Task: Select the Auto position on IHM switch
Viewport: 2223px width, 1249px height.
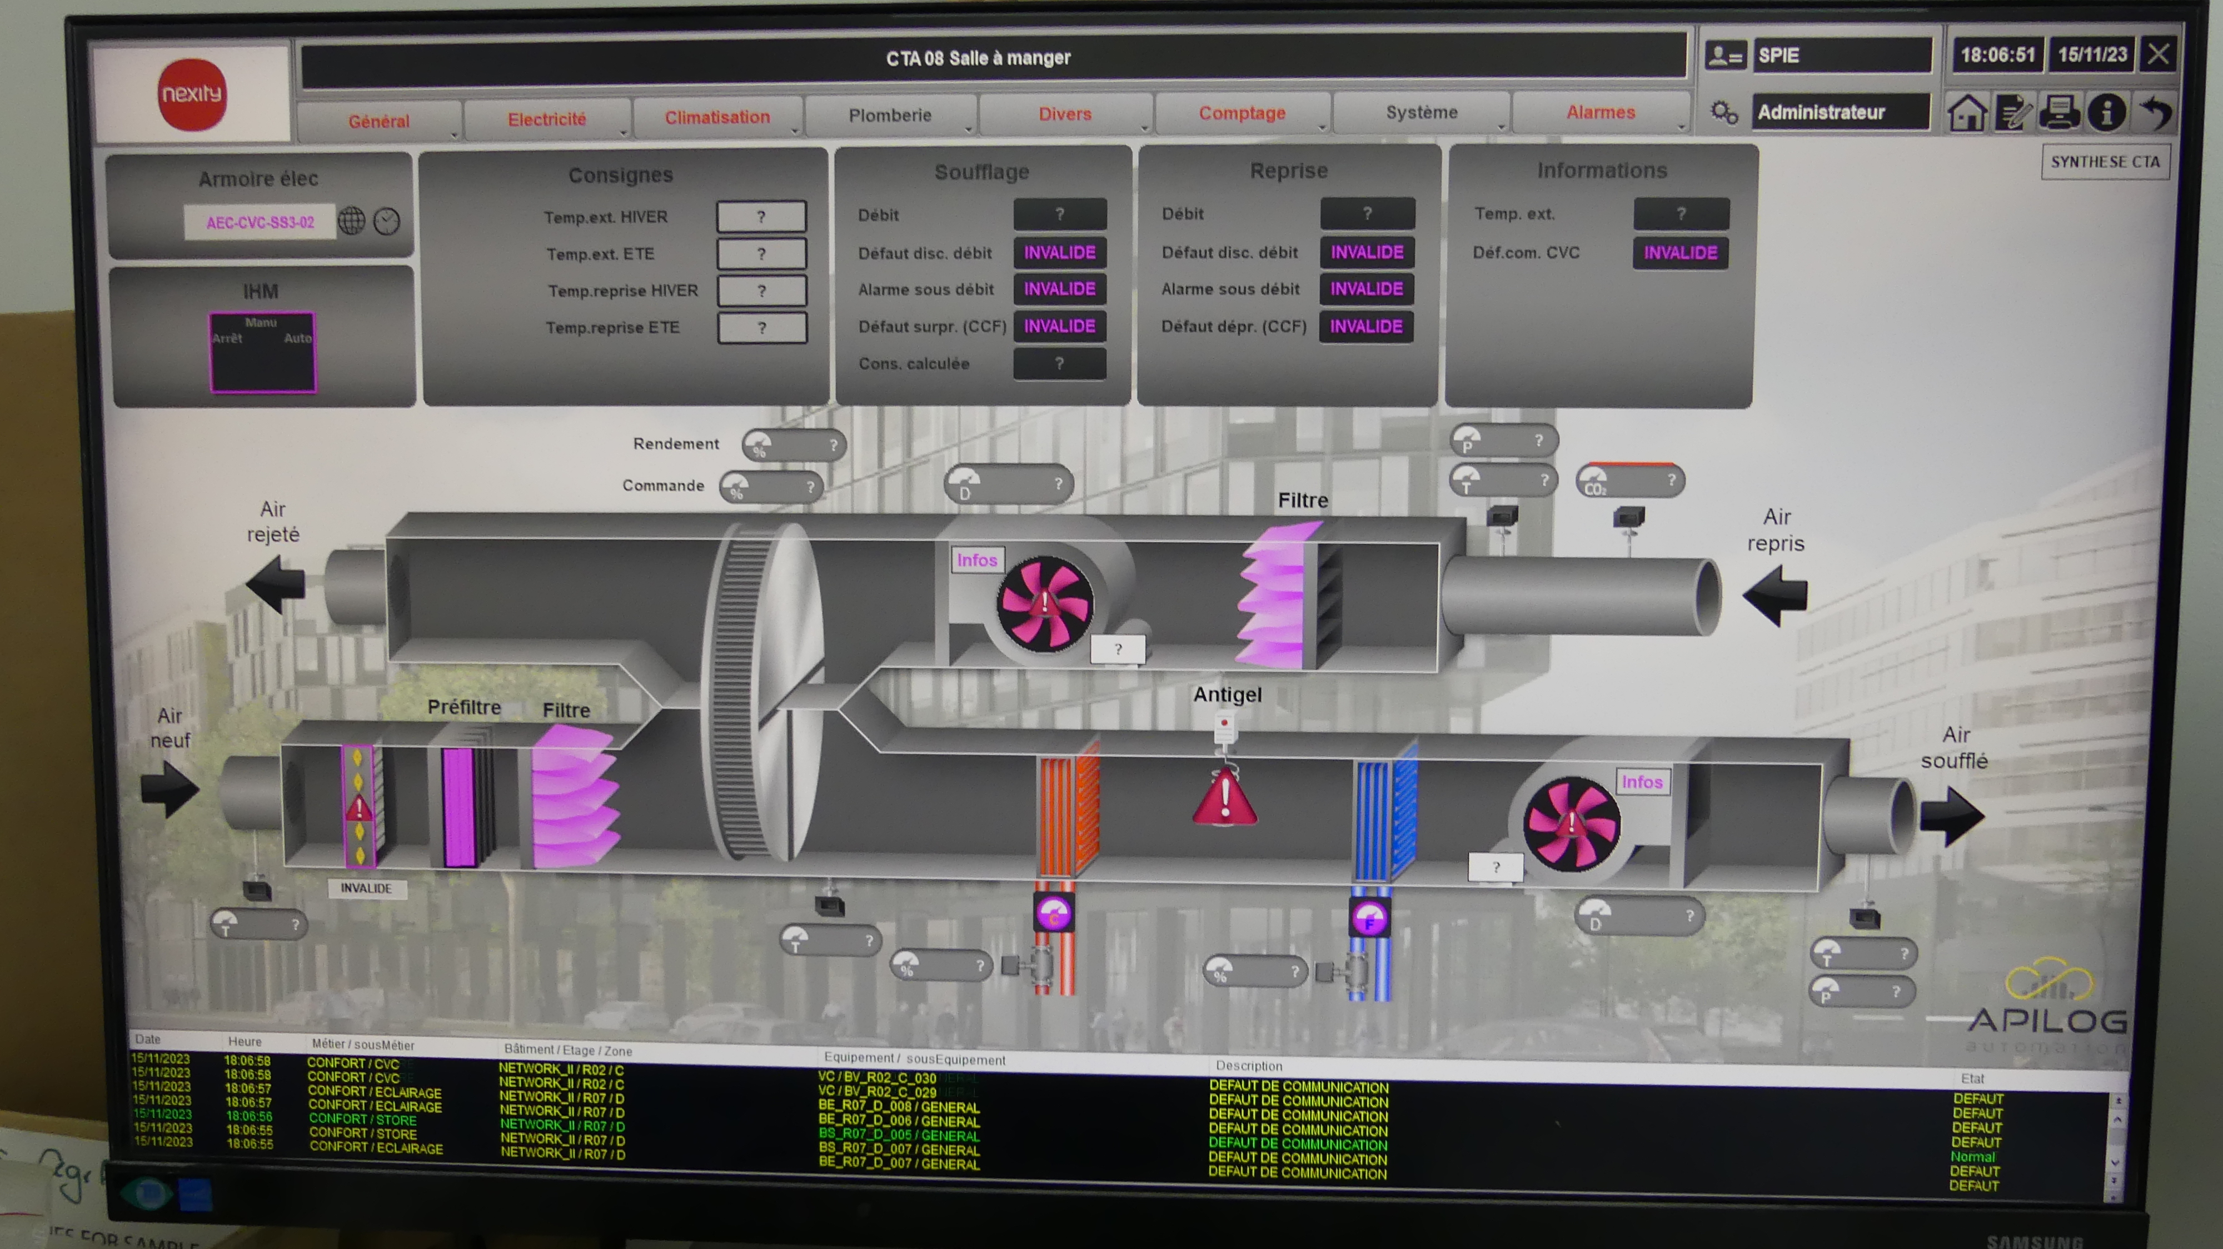Action: (x=297, y=339)
